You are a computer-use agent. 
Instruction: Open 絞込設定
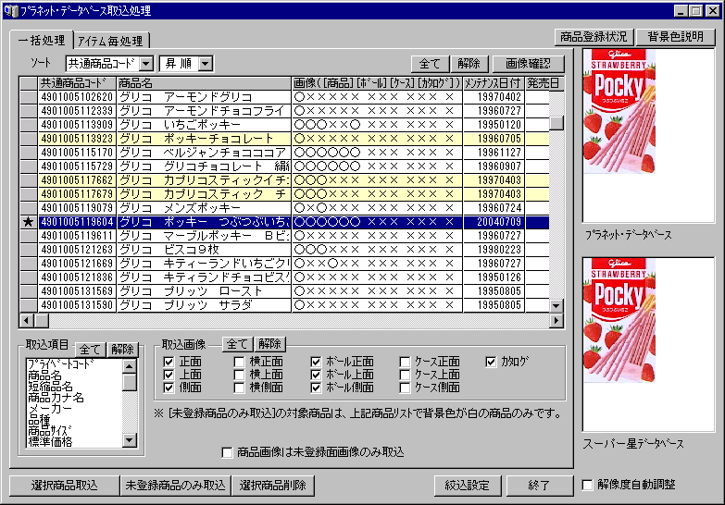point(467,486)
